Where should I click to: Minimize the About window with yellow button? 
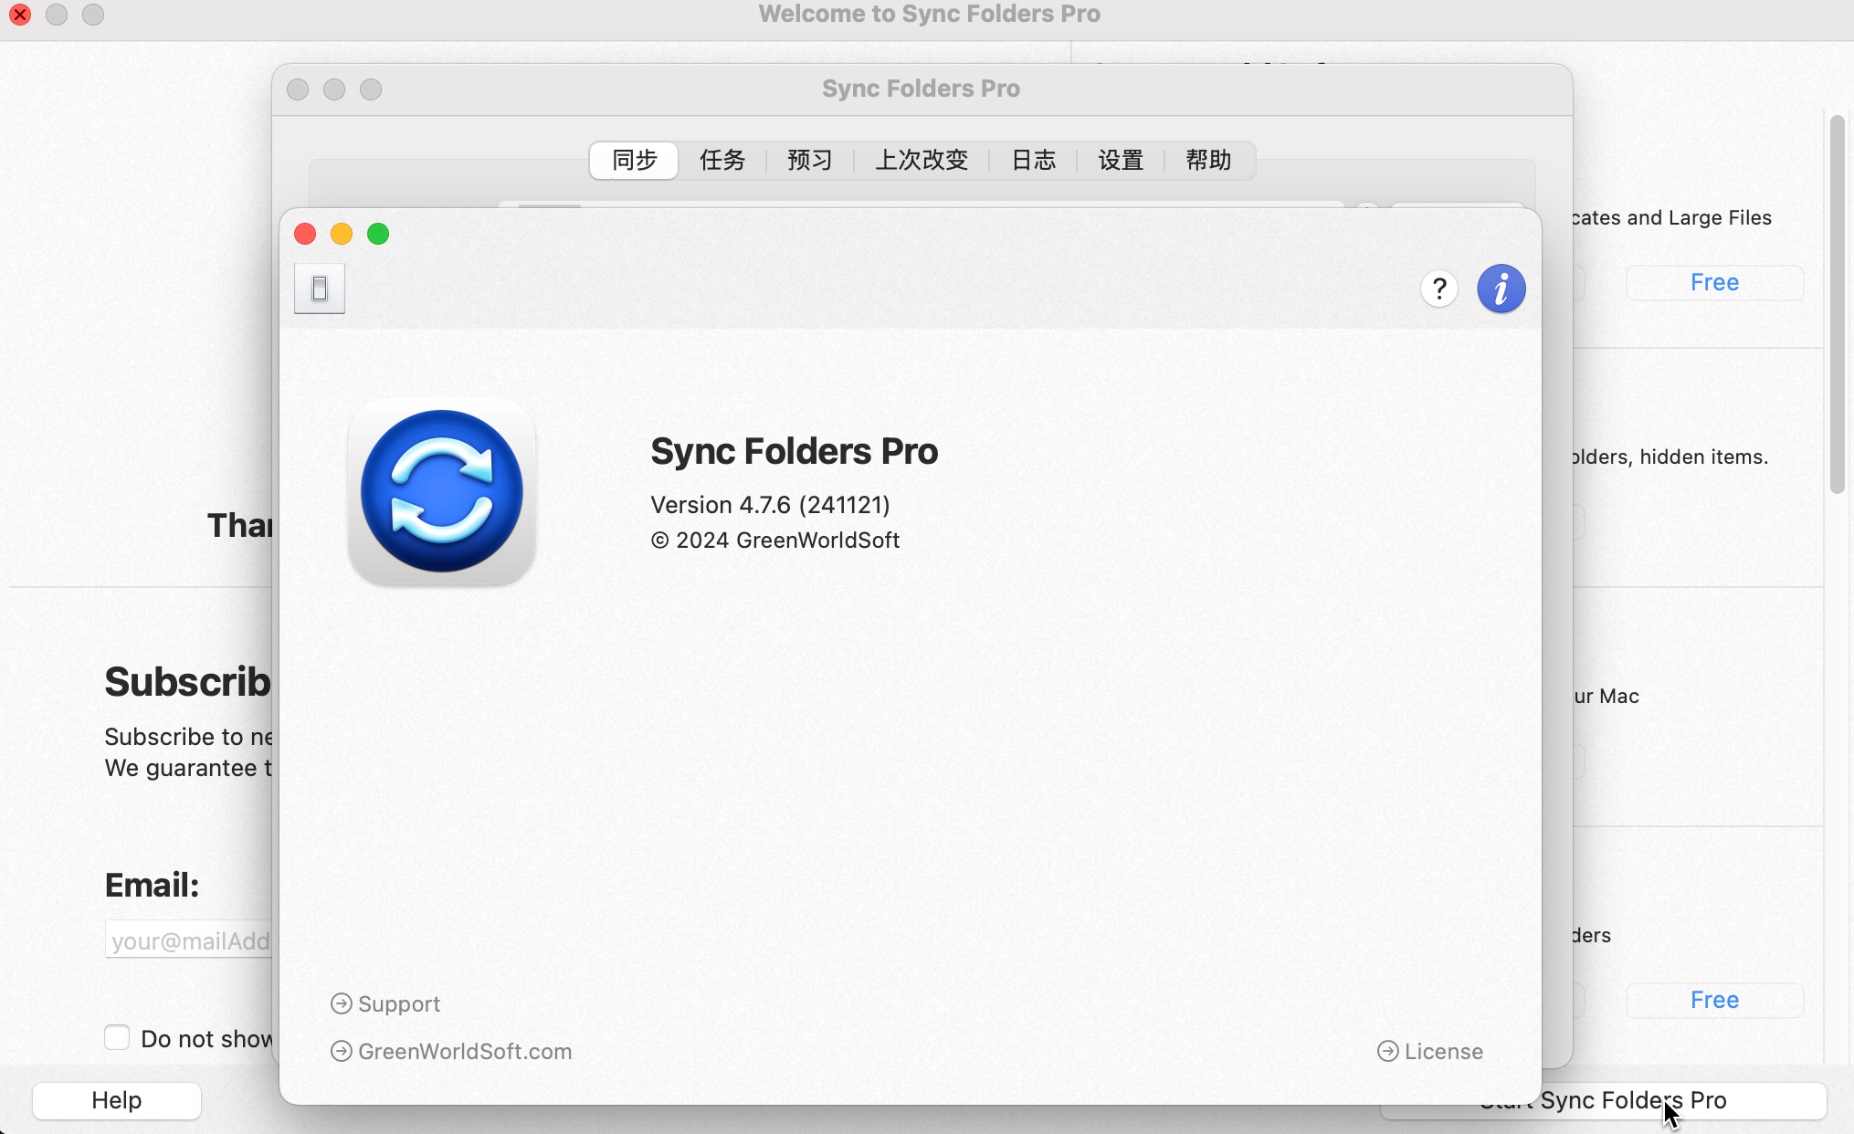(342, 234)
